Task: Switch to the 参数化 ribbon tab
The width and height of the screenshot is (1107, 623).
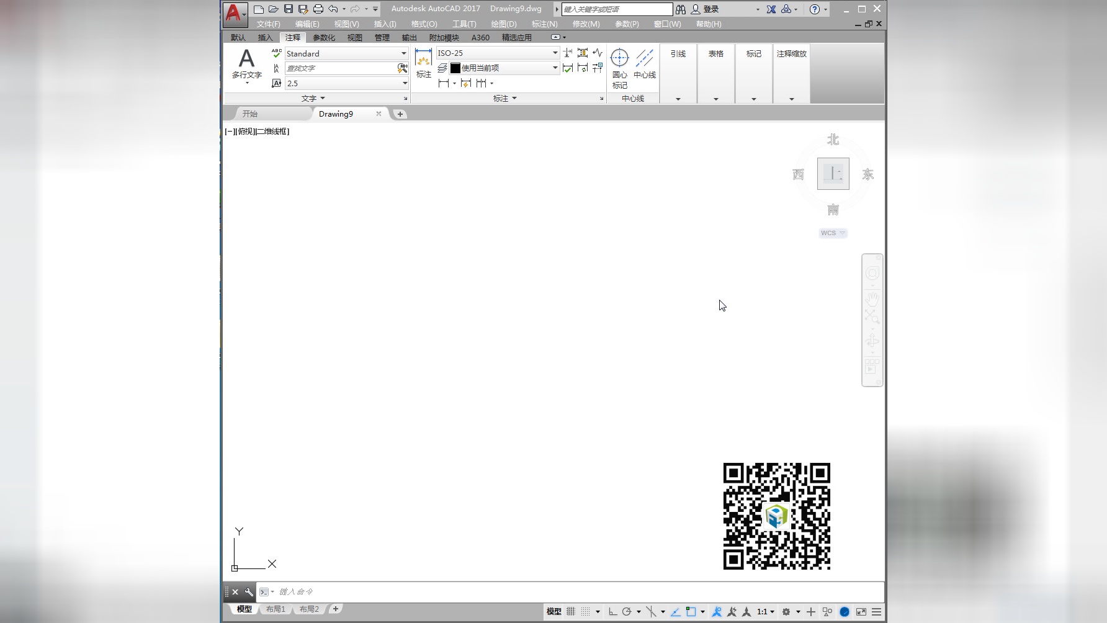Action: coord(324,38)
